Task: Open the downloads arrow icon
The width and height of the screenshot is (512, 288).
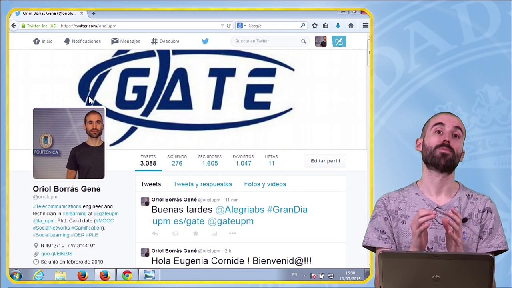Action: [338, 26]
